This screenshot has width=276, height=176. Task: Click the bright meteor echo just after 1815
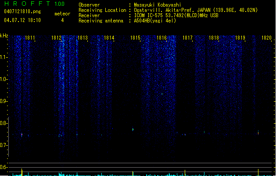(133, 129)
